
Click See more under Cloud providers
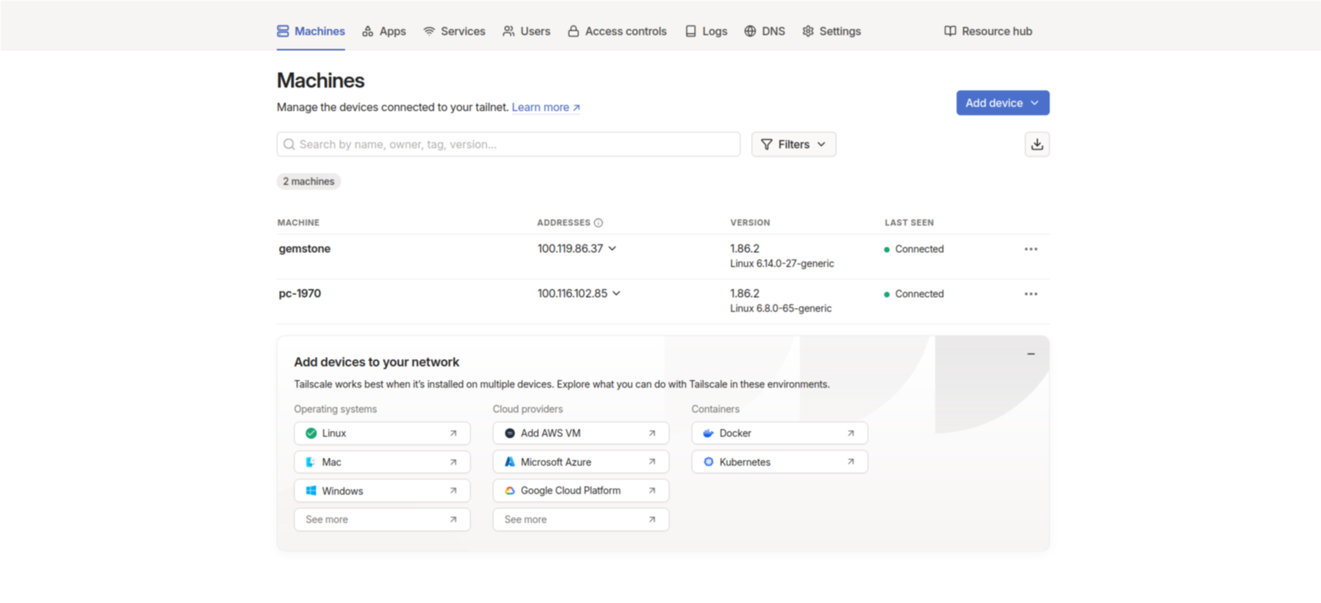tap(581, 520)
